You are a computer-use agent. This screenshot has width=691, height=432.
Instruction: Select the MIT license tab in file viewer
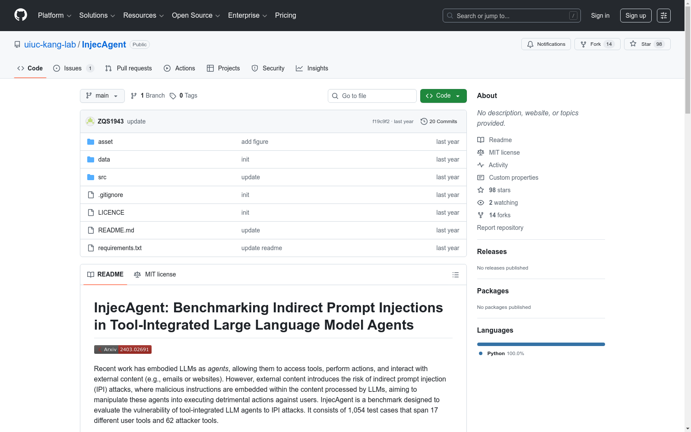pos(155,274)
